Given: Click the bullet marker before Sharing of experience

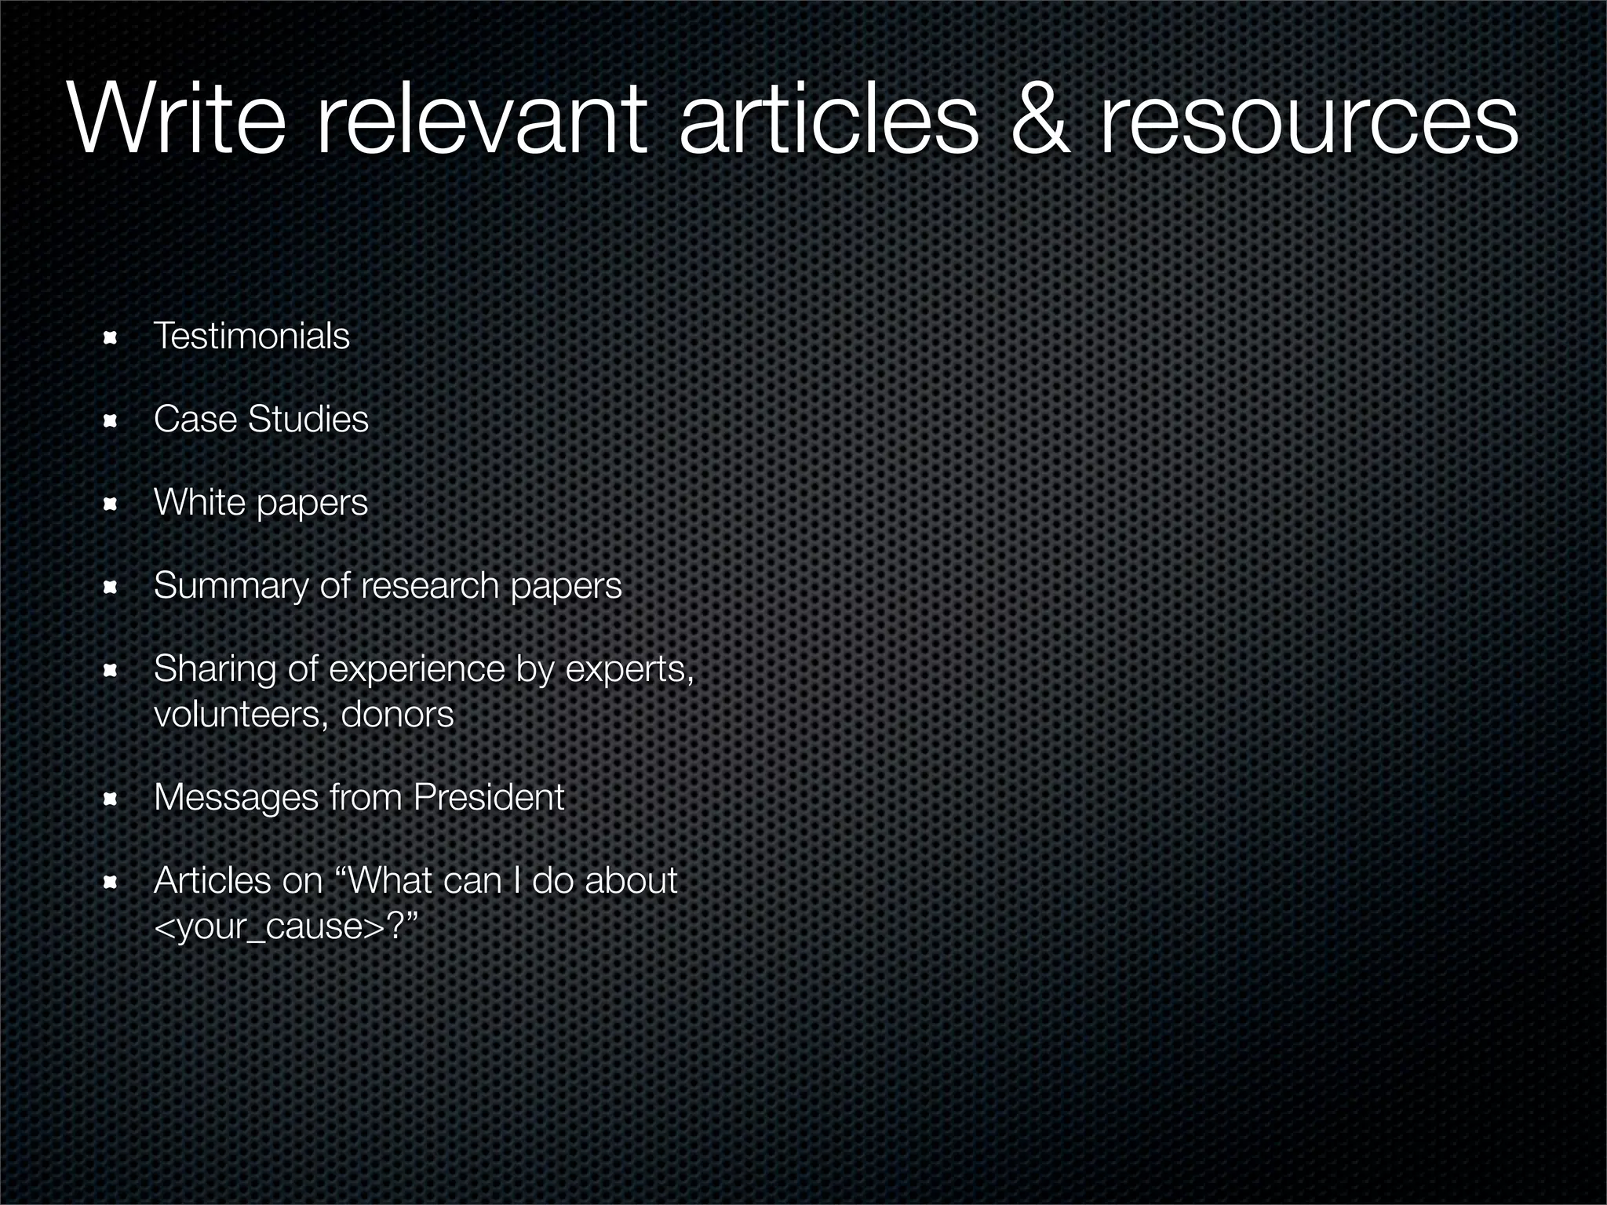Looking at the screenshot, I should [111, 671].
